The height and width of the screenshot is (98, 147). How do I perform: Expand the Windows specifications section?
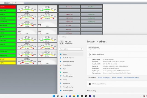[117, 84]
